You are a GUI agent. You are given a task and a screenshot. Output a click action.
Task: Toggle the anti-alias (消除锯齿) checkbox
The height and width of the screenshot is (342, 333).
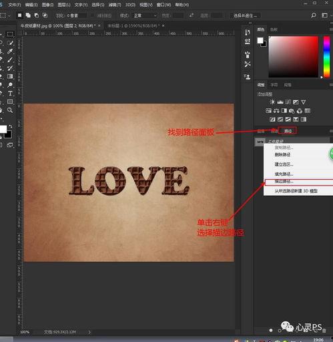coord(92,15)
